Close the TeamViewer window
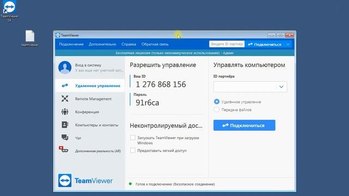The width and height of the screenshot is (349, 196). [x=290, y=35]
